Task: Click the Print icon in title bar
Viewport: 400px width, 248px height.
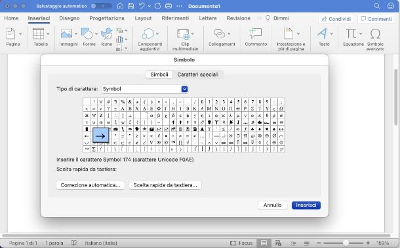Action: pos(169,6)
